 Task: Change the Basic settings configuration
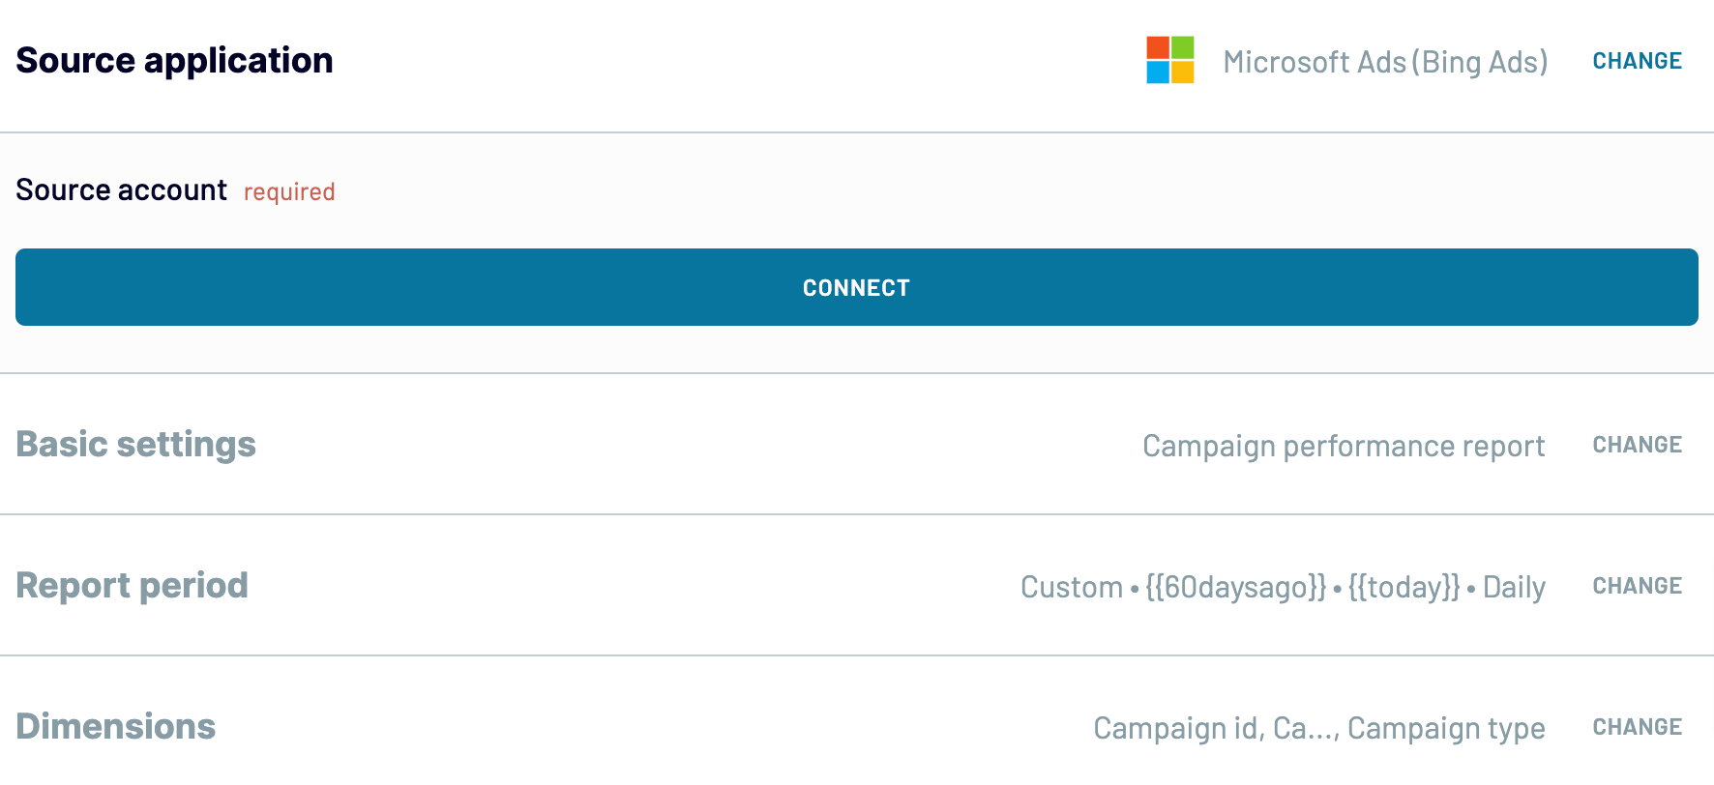pyautogui.click(x=1637, y=445)
